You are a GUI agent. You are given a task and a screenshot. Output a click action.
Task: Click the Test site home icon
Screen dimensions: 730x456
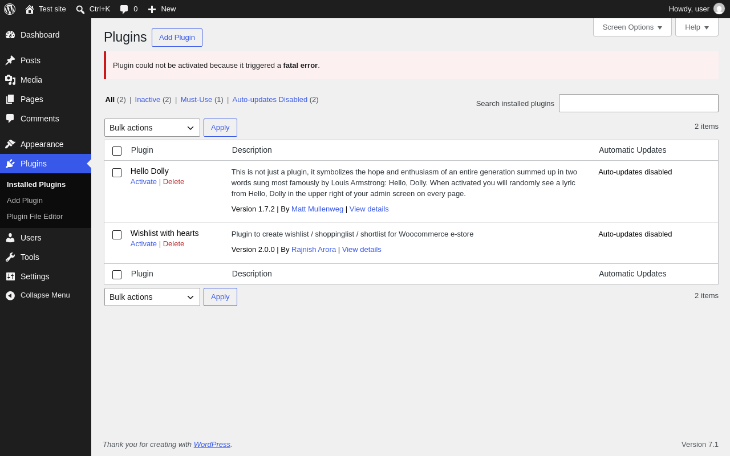[30, 9]
